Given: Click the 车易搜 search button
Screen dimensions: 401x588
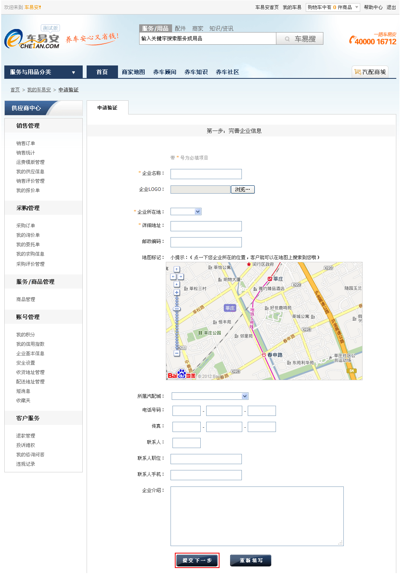Looking at the screenshot, I should pos(300,38).
